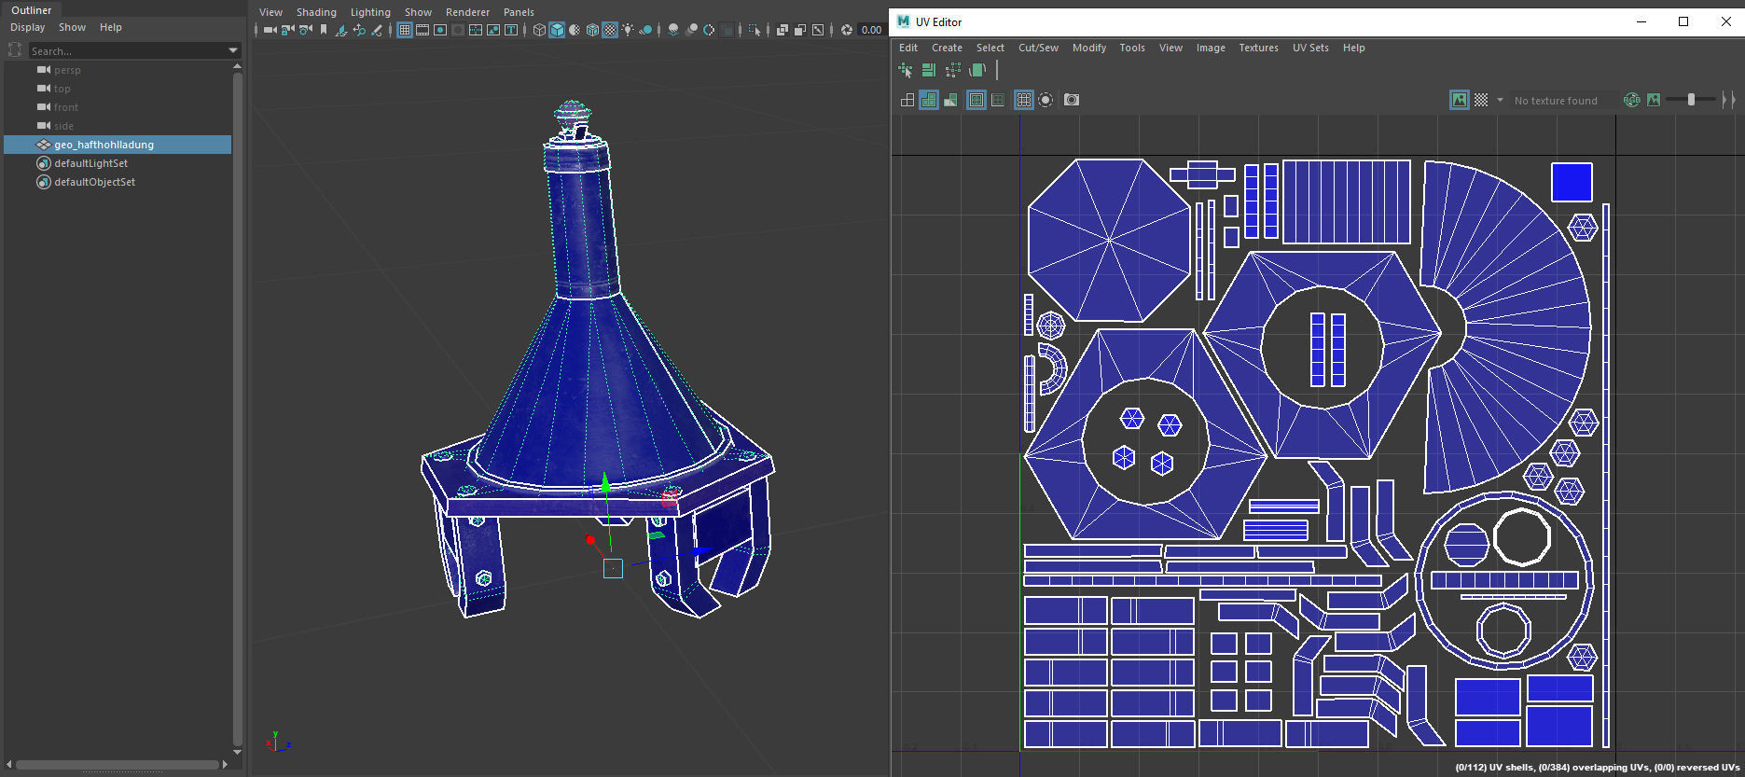Screen dimensions: 1745x777
Task: Open the UV Sets menu
Action: 1310,48
